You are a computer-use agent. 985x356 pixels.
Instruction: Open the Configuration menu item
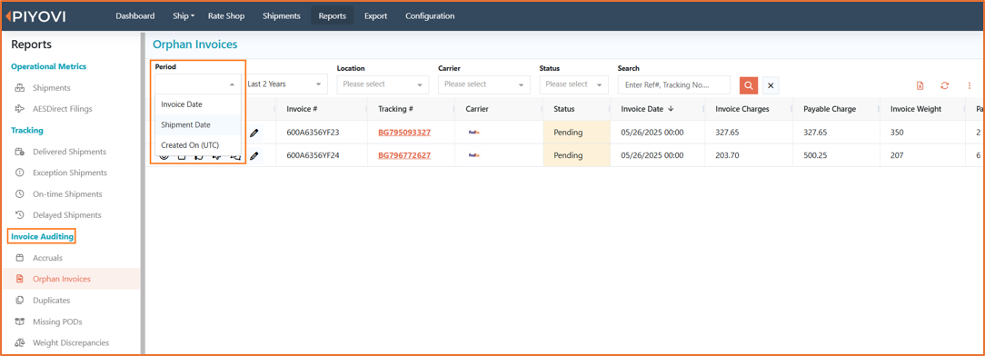point(430,15)
